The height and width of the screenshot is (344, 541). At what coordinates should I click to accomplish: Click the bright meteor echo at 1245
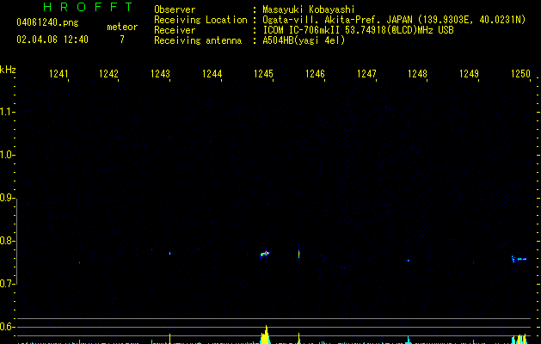(265, 255)
